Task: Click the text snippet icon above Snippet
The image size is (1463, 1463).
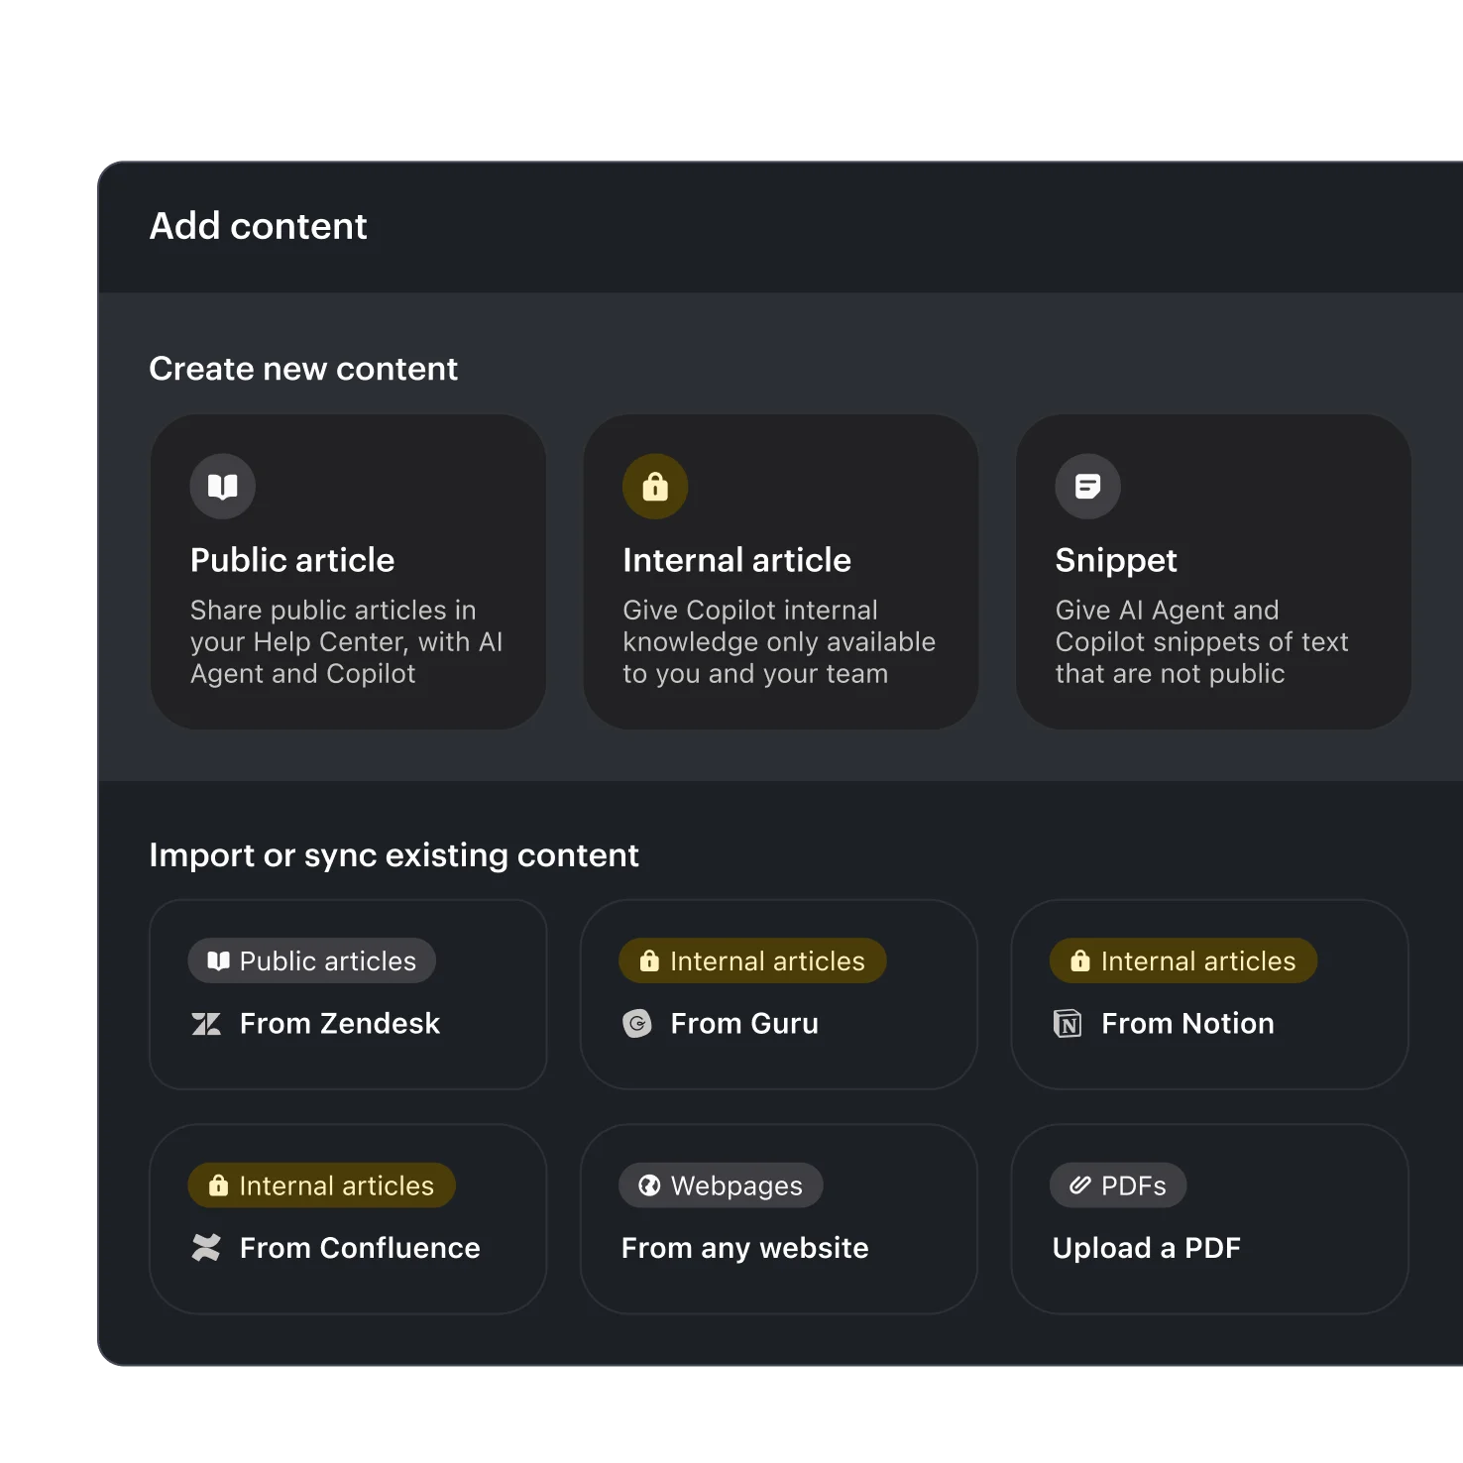Action: pyautogui.click(x=1088, y=486)
